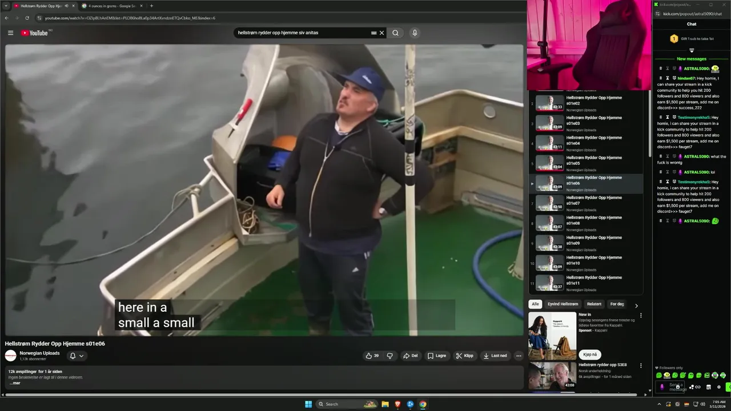Open browser tab search dropdown
The width and height of the screenshot is (731, 411).
click(x=6, y=6)
